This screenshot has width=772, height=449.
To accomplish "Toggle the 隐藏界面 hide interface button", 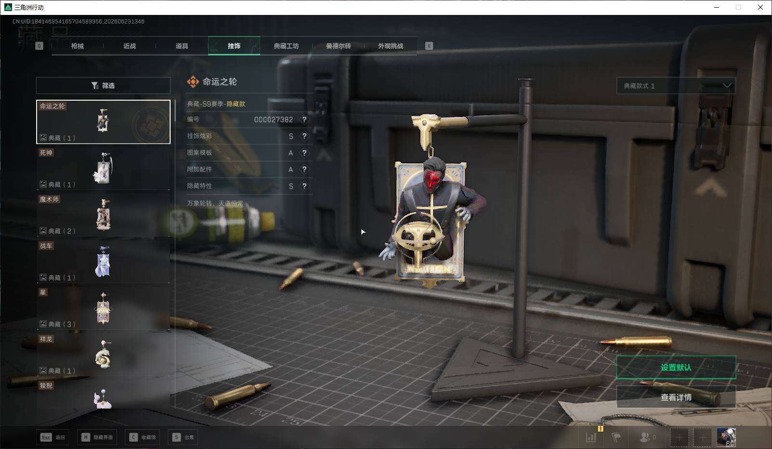I will [x=98, y=437].
